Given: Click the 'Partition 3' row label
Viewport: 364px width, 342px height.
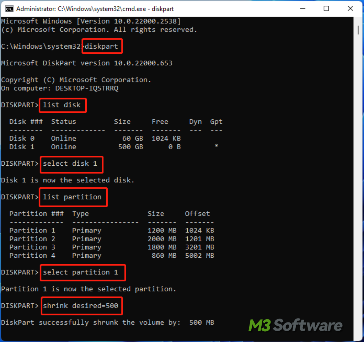Looking at the screenshot, I should click(32, 247).
